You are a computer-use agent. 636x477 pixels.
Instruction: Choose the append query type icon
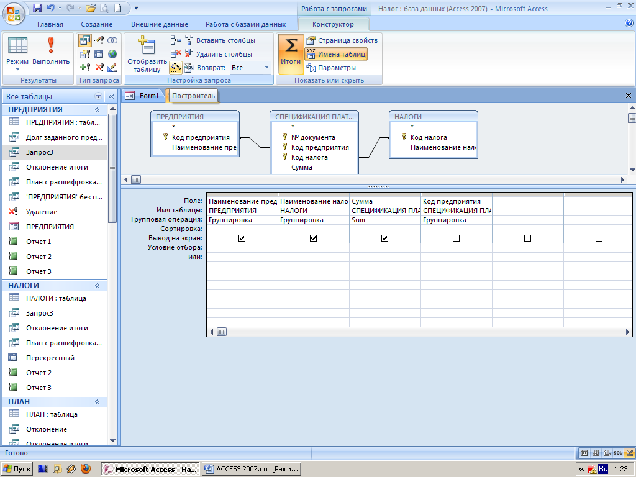(x=84, y=67)
